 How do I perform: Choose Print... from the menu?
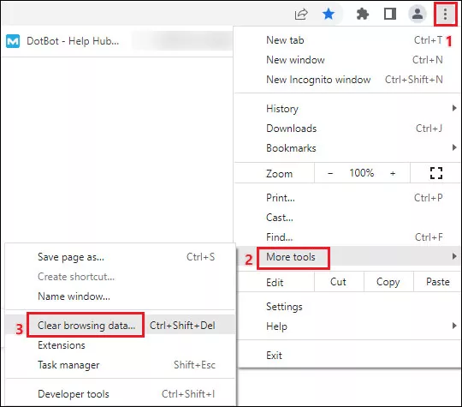(347, 198)
